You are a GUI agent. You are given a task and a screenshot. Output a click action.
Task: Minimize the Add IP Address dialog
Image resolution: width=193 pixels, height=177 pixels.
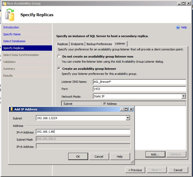click(x=122, y=109)
